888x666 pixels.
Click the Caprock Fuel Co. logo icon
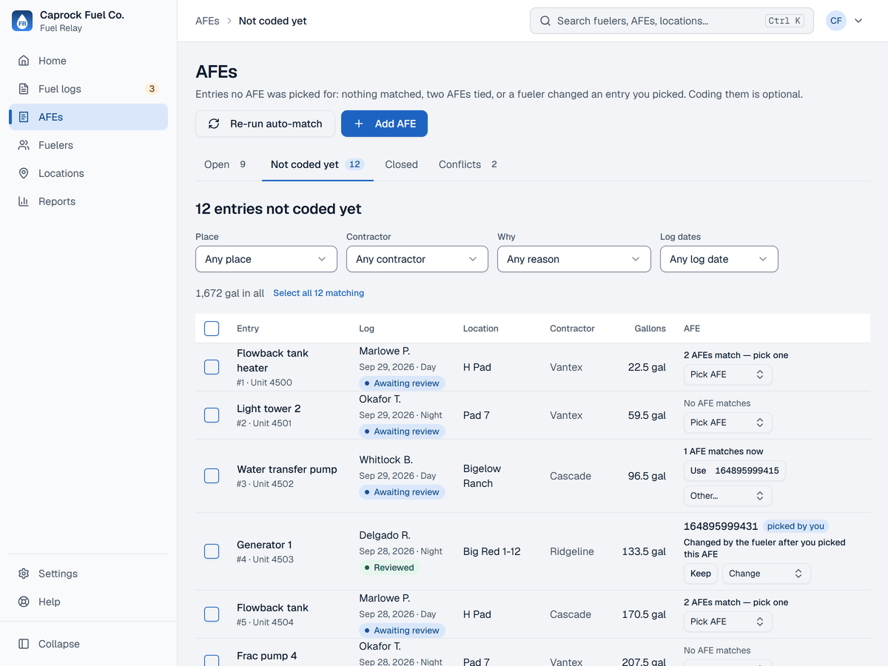tap(22, 21)
